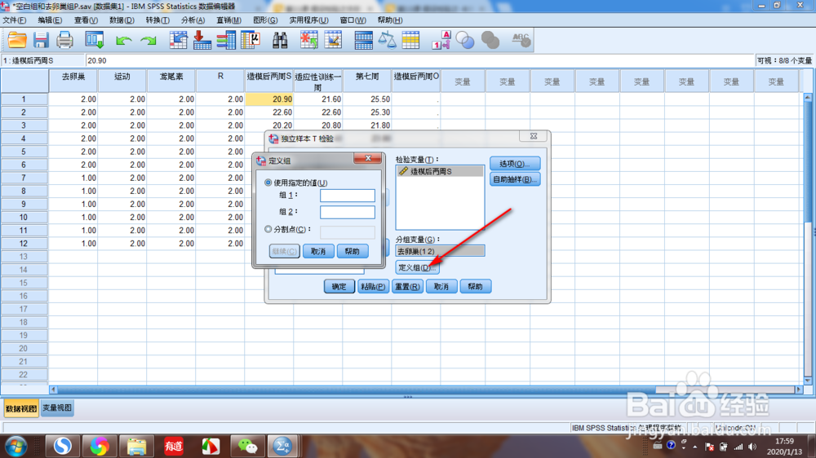Screen dimensions: 816x458
Task: Toggle the Value labels toolbar icon
Action: pyautogui.click(x=441, y=40)
